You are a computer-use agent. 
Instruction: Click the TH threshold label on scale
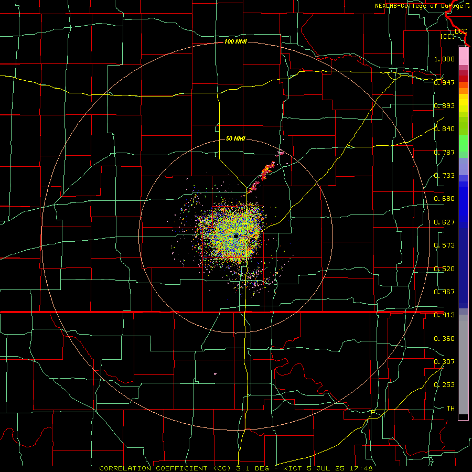point(450,409)
